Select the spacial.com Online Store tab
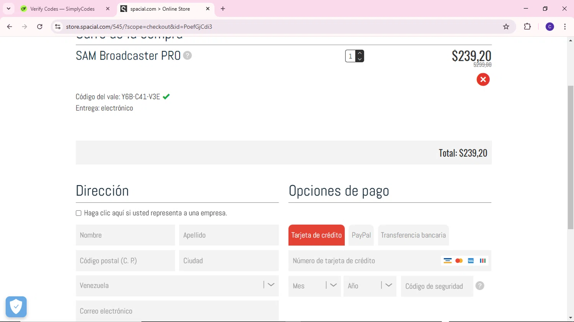574x322 pixels. pyautogui.click(x=160, y=9)
